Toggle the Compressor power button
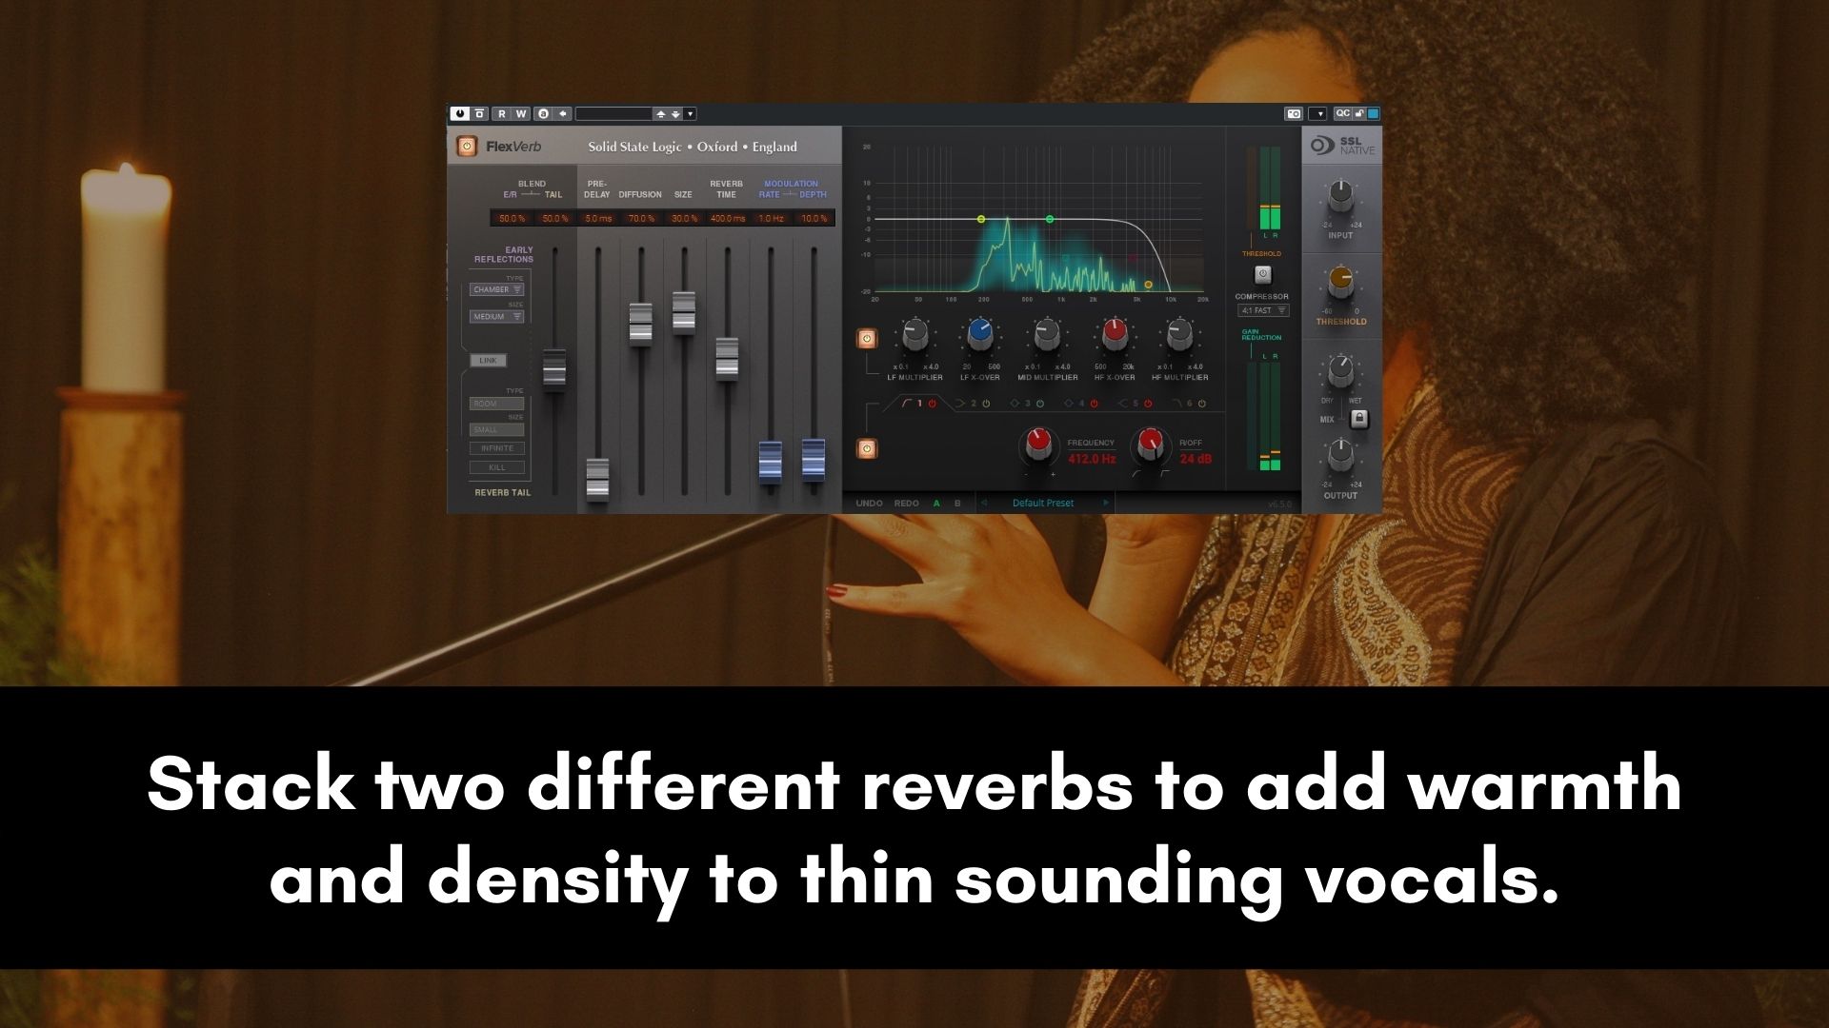Screen dimensions: 1829x1028 pos(1262,274)
